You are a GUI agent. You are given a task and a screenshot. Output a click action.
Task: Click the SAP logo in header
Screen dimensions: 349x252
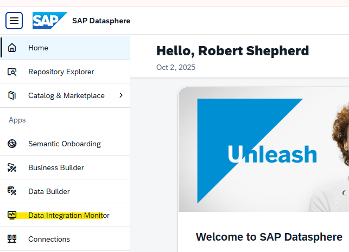pyautogui.click(x=49, y=21)
